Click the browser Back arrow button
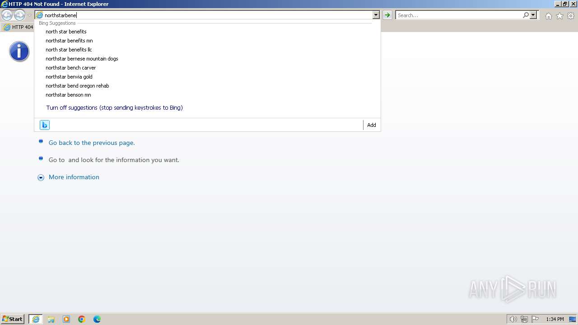578x325 pixels. 7,15
